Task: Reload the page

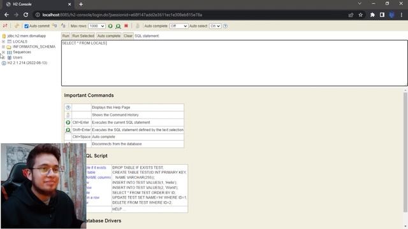Action: point(25,15)
